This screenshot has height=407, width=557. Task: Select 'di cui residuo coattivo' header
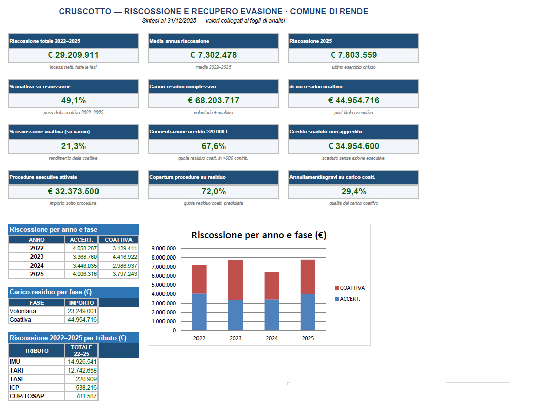[x=353, y=87]
